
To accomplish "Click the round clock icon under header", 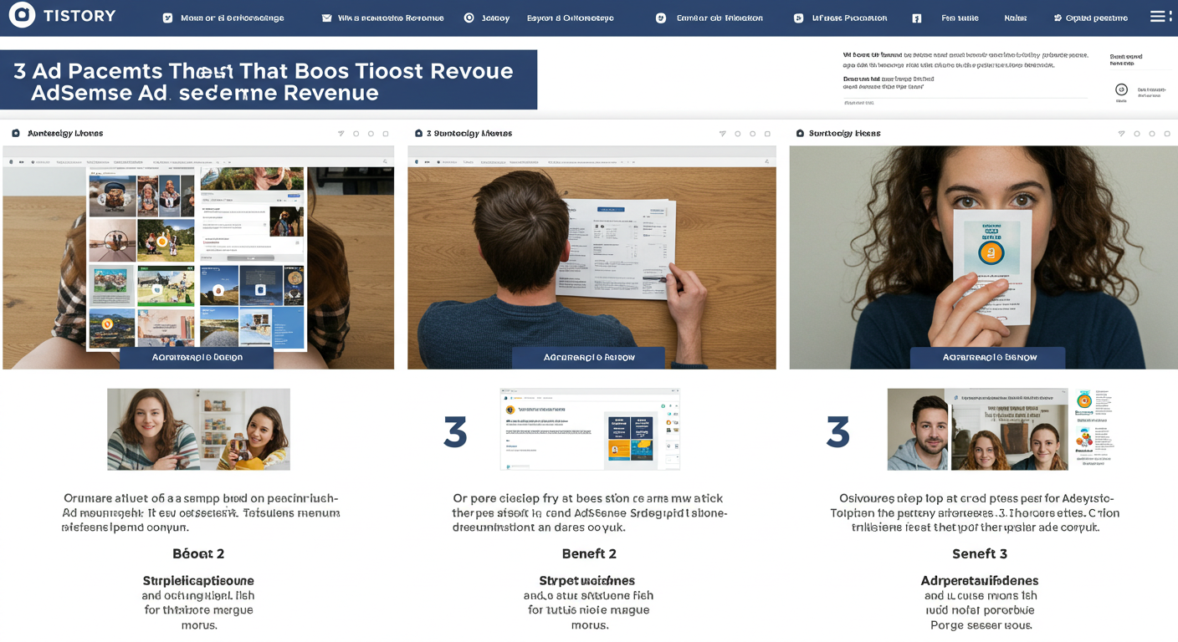I will click(x=1121, y=89).
